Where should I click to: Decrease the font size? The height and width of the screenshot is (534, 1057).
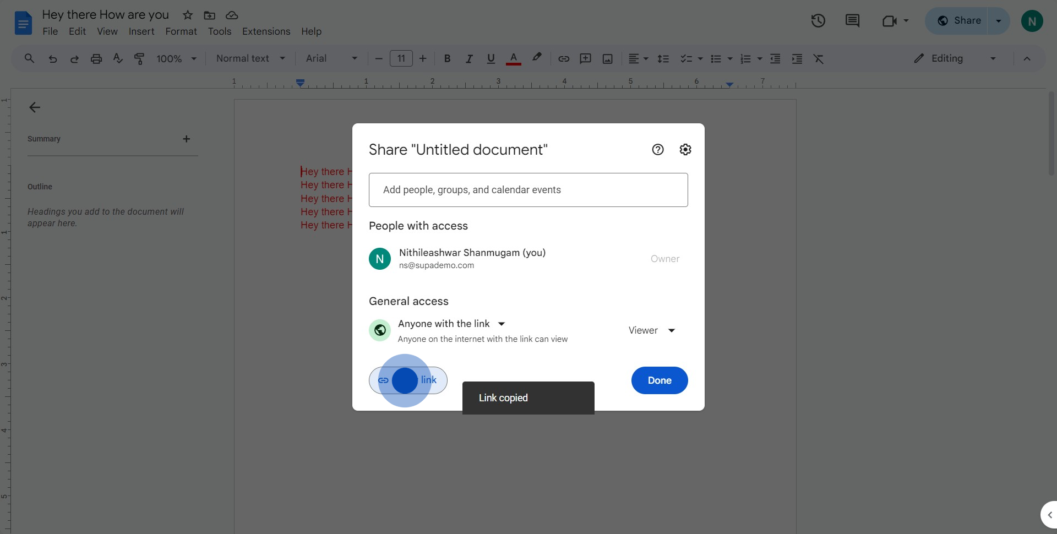379,58
